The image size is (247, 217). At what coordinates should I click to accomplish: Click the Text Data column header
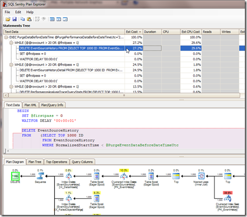click(x=64, y=32)
